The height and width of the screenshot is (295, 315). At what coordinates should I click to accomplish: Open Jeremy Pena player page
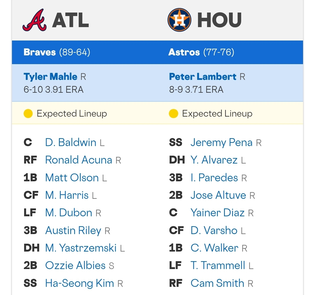click(x=221, y=143)
